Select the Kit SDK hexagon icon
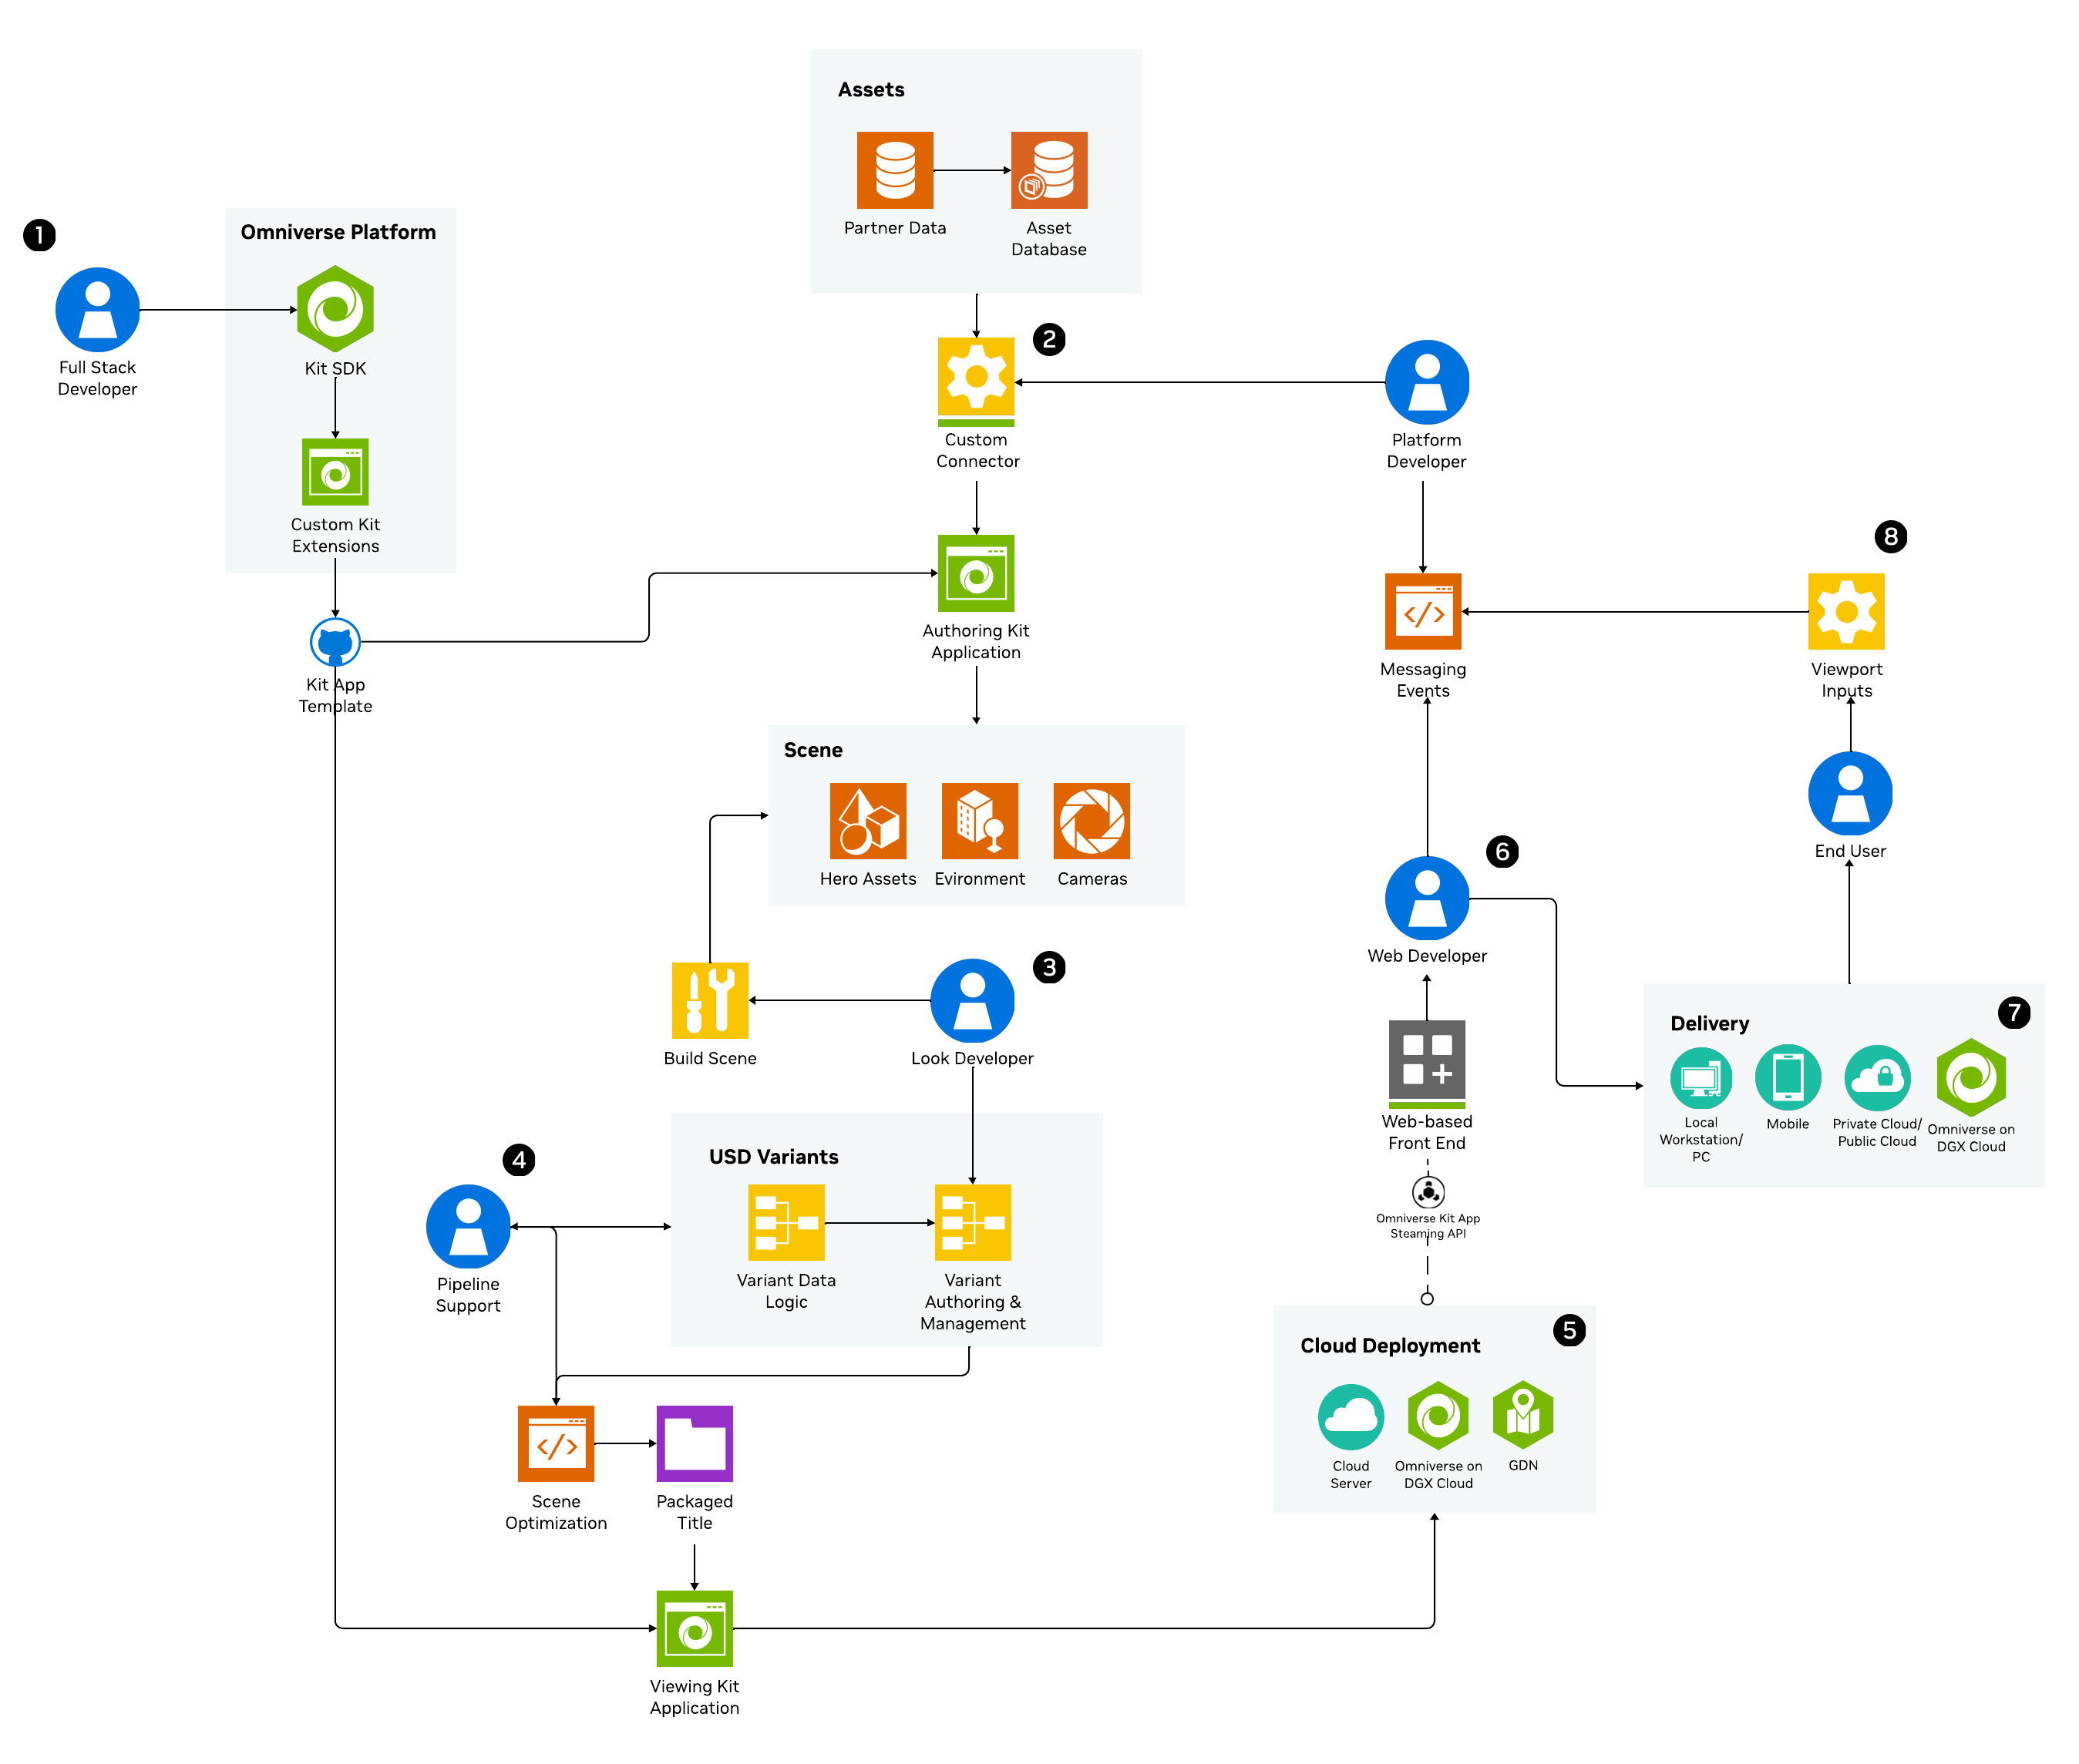Screen dimensions: 2079x1764 pos(335,309)
